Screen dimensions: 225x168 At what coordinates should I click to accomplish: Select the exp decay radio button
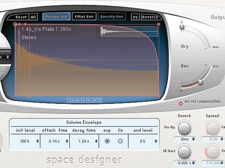(x=107, y=141)
